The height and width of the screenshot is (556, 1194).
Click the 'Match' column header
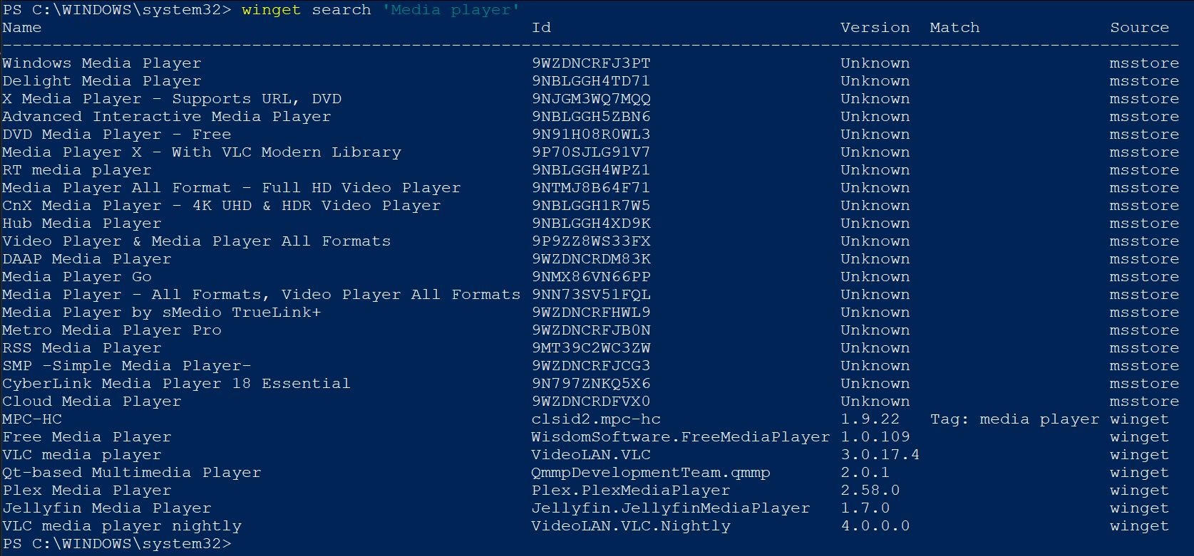[954, 28]
